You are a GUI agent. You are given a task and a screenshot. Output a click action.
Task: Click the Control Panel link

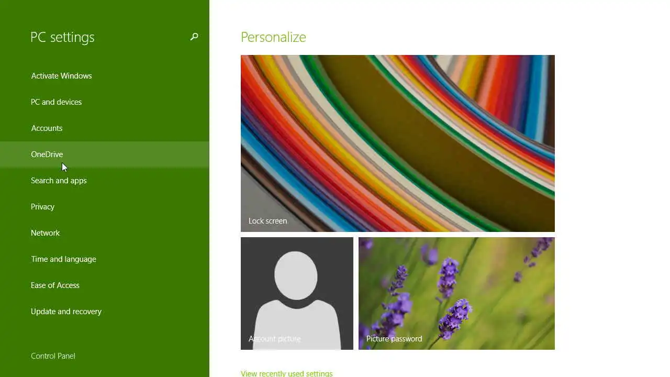click(x=53, y=356)
